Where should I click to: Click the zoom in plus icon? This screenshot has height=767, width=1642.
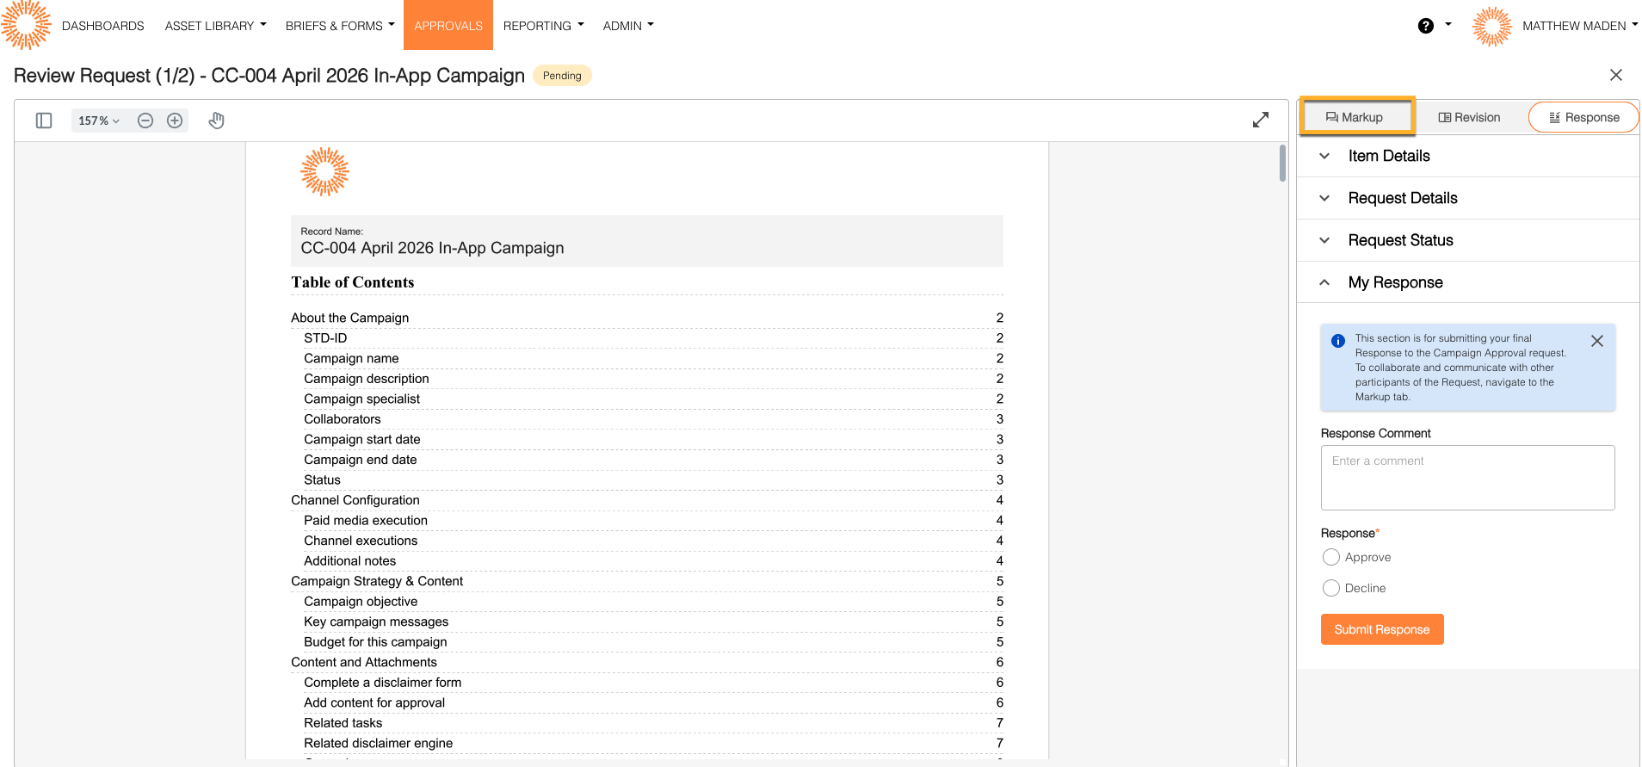[x=175, y=121]
